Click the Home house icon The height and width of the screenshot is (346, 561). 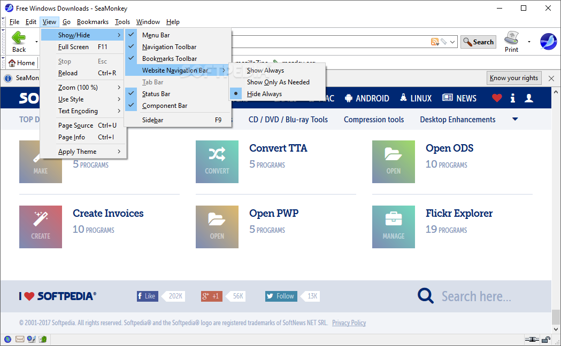pos(12,63)
